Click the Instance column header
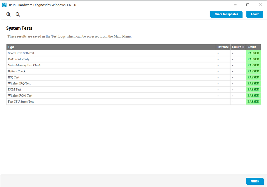This screenshot has width=267, height=187. tap(223, 47)
